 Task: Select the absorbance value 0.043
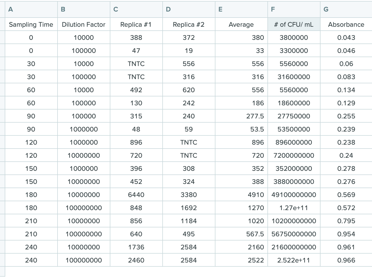click(x=346, y=37)
